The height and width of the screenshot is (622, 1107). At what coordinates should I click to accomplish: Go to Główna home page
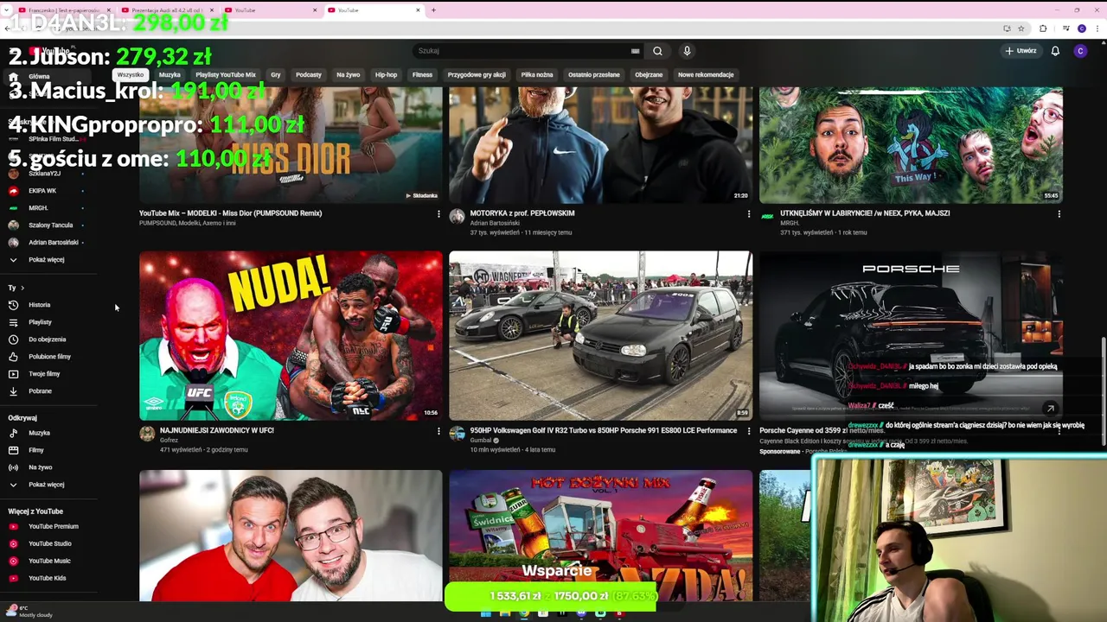[x=39, y=77]
